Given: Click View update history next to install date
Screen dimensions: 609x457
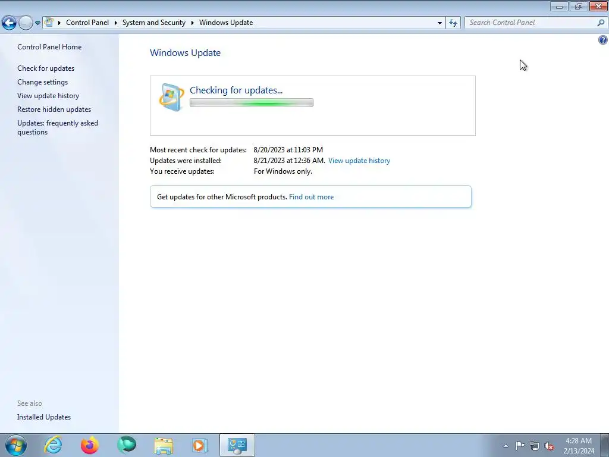Looking at the screenshot, I should (x=359, y=161).
